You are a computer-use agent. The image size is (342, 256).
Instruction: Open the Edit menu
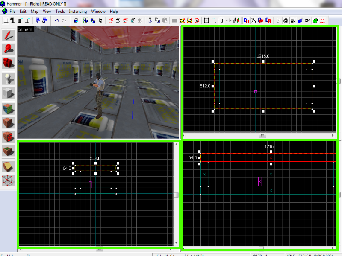pos(23,12)
